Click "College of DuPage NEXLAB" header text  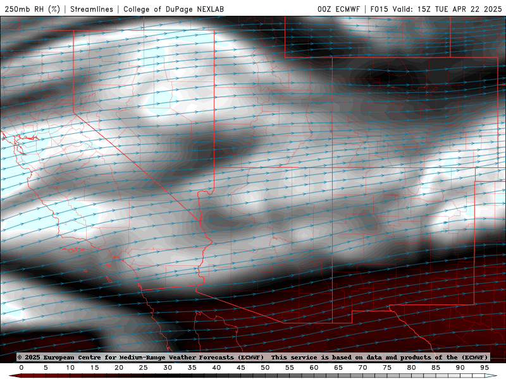pyautogui.click(x=173, y=9)
